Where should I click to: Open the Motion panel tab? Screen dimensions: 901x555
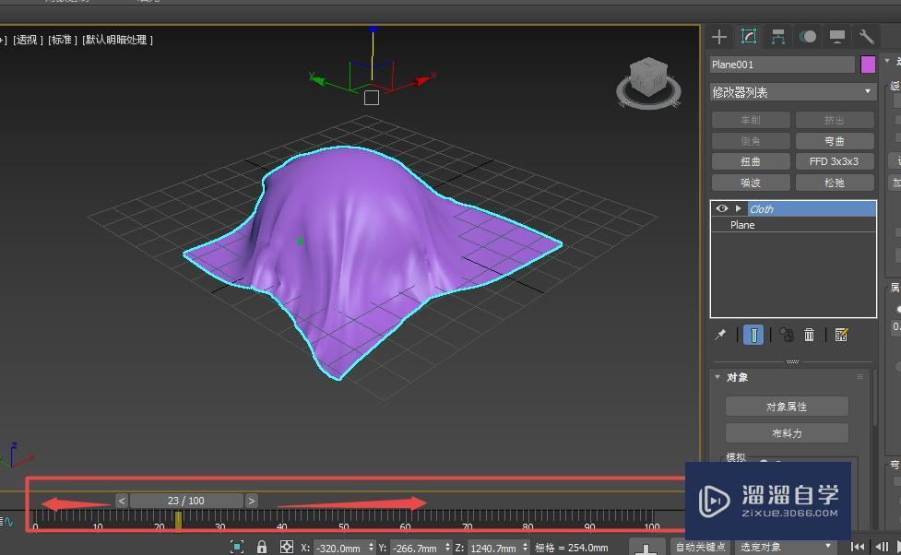click(x=808, y=37)
